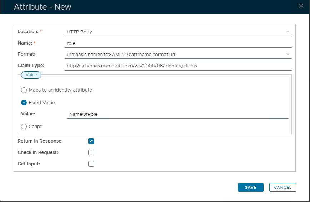Select the Fixed Value radio button
310x202 pixels.
(x=24, y=103)
